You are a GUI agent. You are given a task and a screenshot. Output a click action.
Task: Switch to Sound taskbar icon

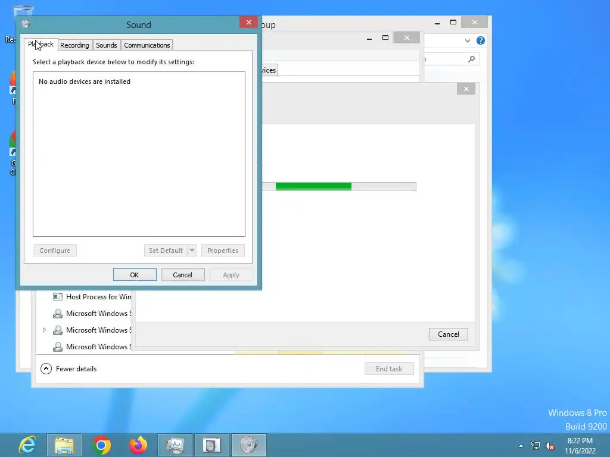tap(249, 445)
